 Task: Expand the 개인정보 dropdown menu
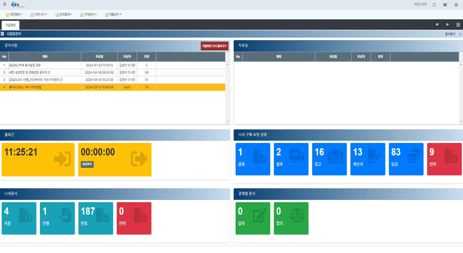pyautogui.click(x=14, y=14)
